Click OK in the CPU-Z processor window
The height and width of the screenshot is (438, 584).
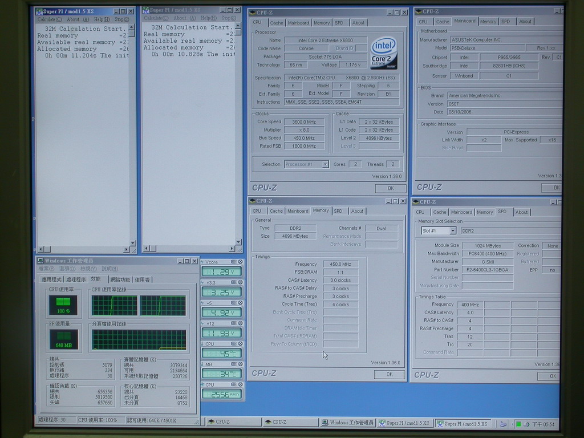pyautogui.click(x=390, y=188)
